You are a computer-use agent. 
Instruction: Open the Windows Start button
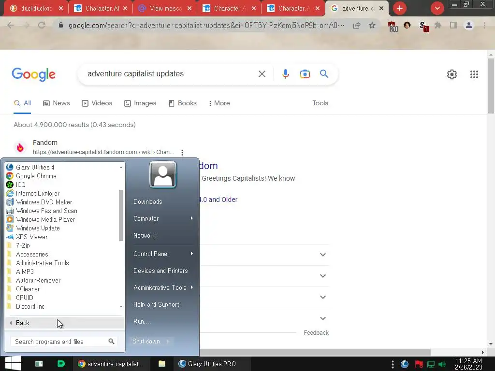tap(13, 363)
